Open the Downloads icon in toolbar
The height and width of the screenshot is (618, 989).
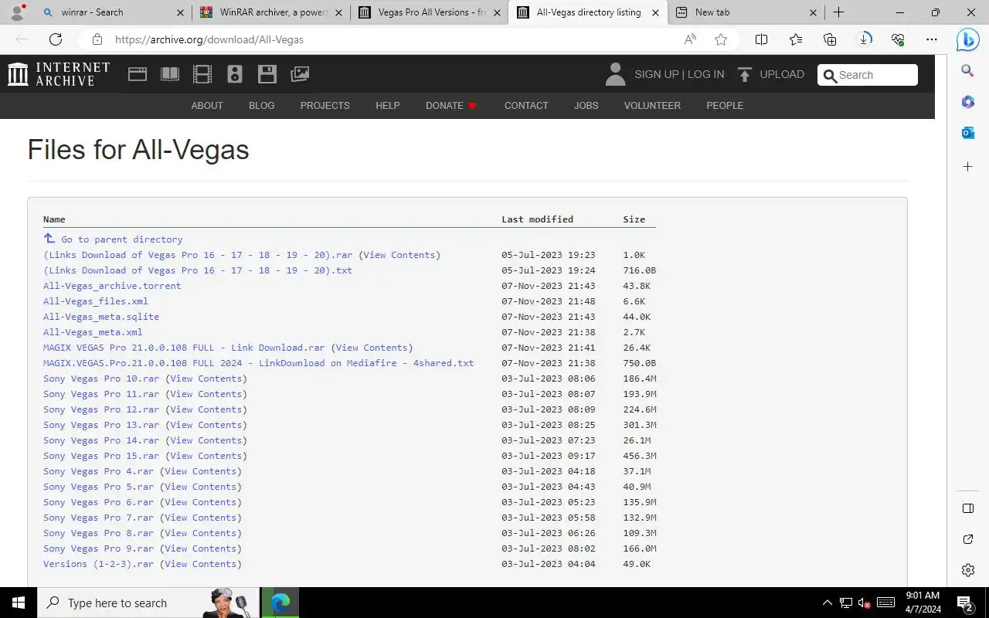coord(865,39)
